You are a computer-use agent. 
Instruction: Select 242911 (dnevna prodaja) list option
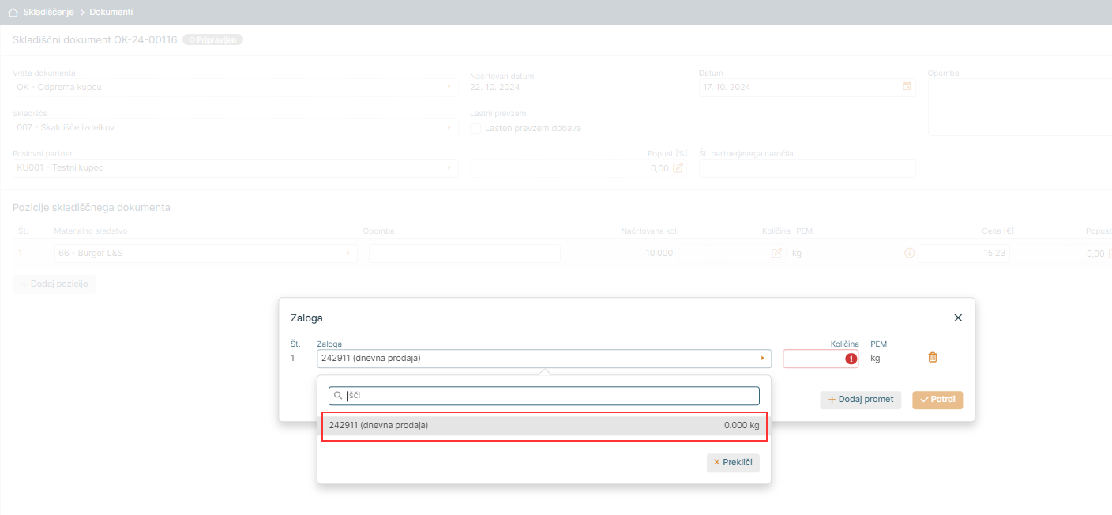point(543,426)
